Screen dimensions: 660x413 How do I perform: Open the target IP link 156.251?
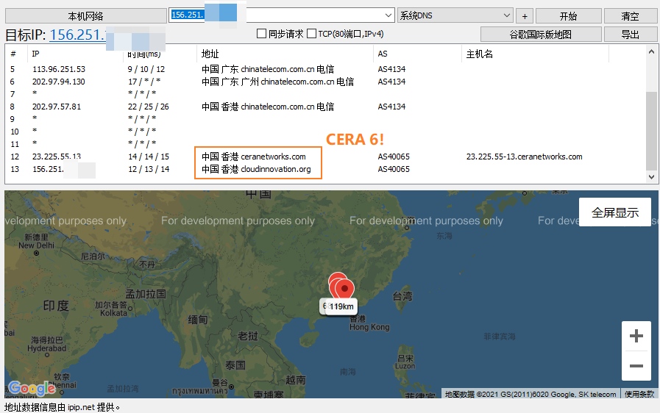pos(77,35)
